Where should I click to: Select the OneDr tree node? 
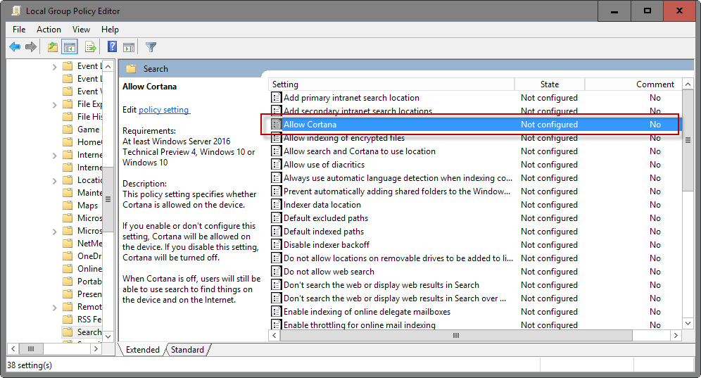tap(89, 256)
